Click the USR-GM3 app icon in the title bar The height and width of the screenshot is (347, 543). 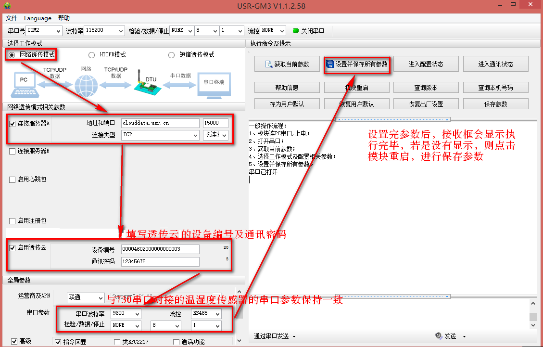pos(7,6)
